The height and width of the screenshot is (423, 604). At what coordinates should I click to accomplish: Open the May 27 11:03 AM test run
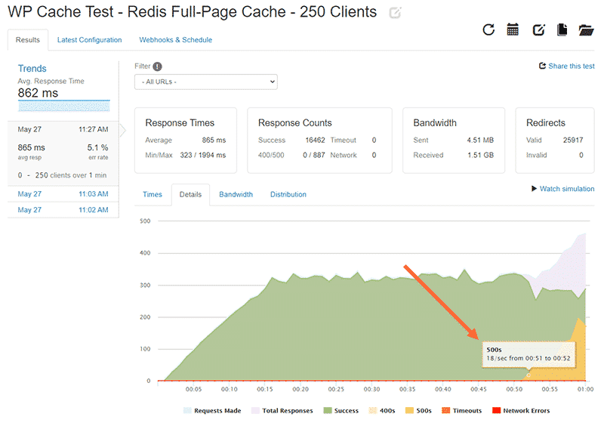pos(63,194)
